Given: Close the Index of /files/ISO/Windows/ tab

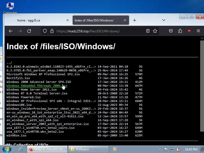Looking at the screenshot, I should pyautogui.click(x=125, y=20).
